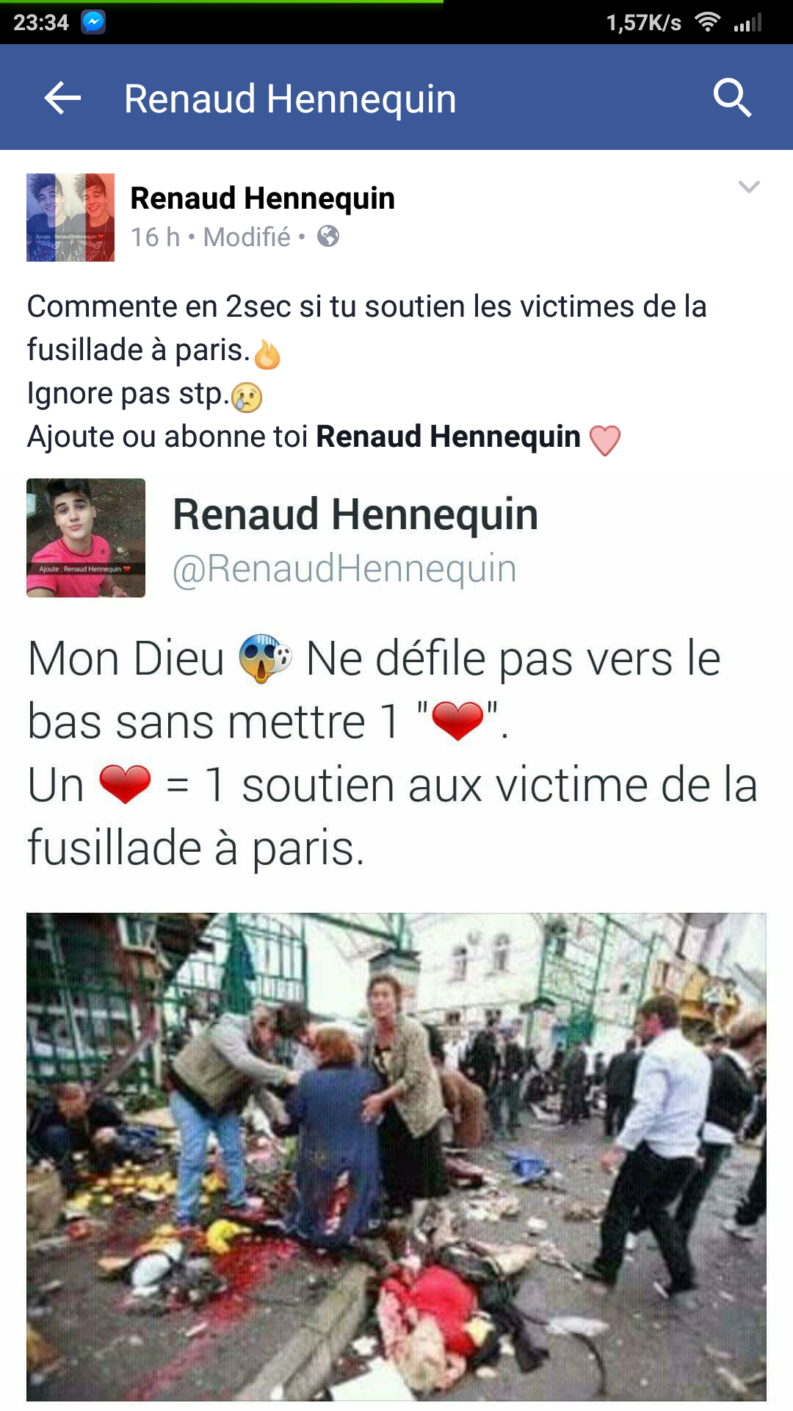Tap the bold tagged name Renaud Hennequin
This screenshot has width=793, height=1411.
[448, 437]
